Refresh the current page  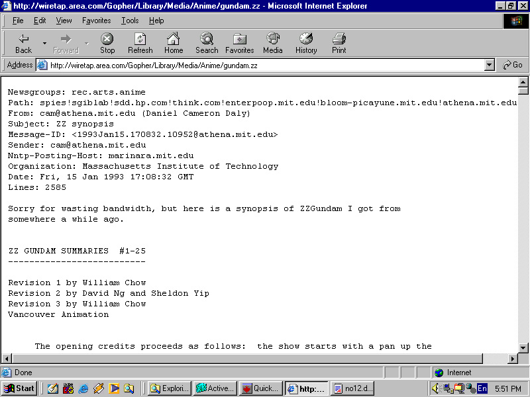140,44
